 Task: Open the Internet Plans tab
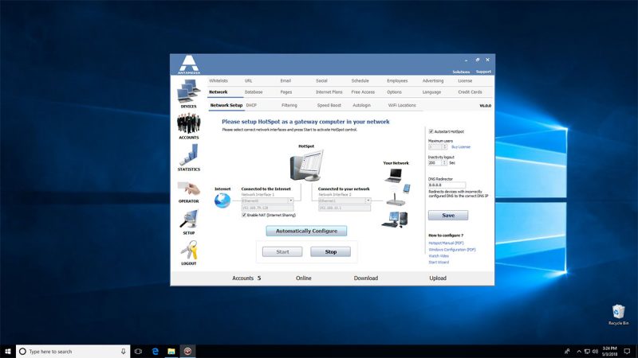pos(329,92)
